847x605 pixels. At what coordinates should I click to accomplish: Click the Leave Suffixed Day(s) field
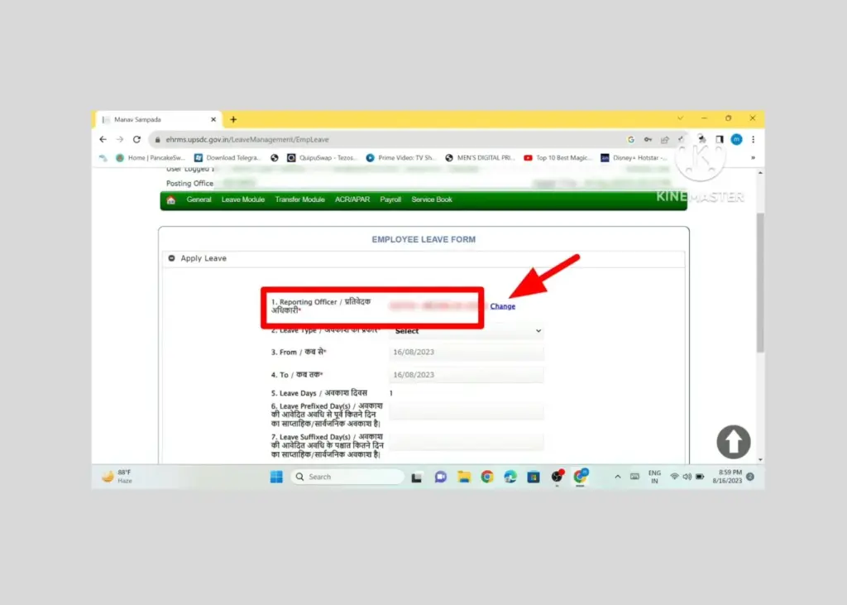(467, 444)
